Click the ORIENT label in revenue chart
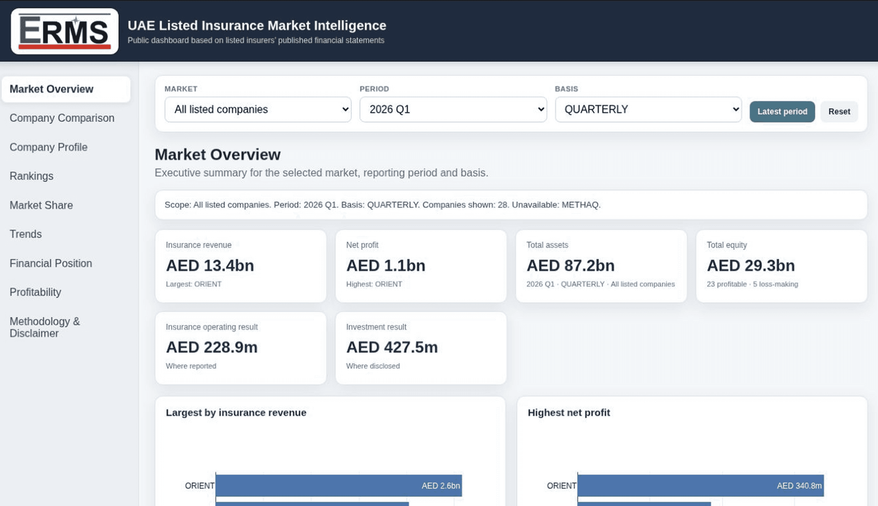The image size is (878, 506). (x=200, y=486)
